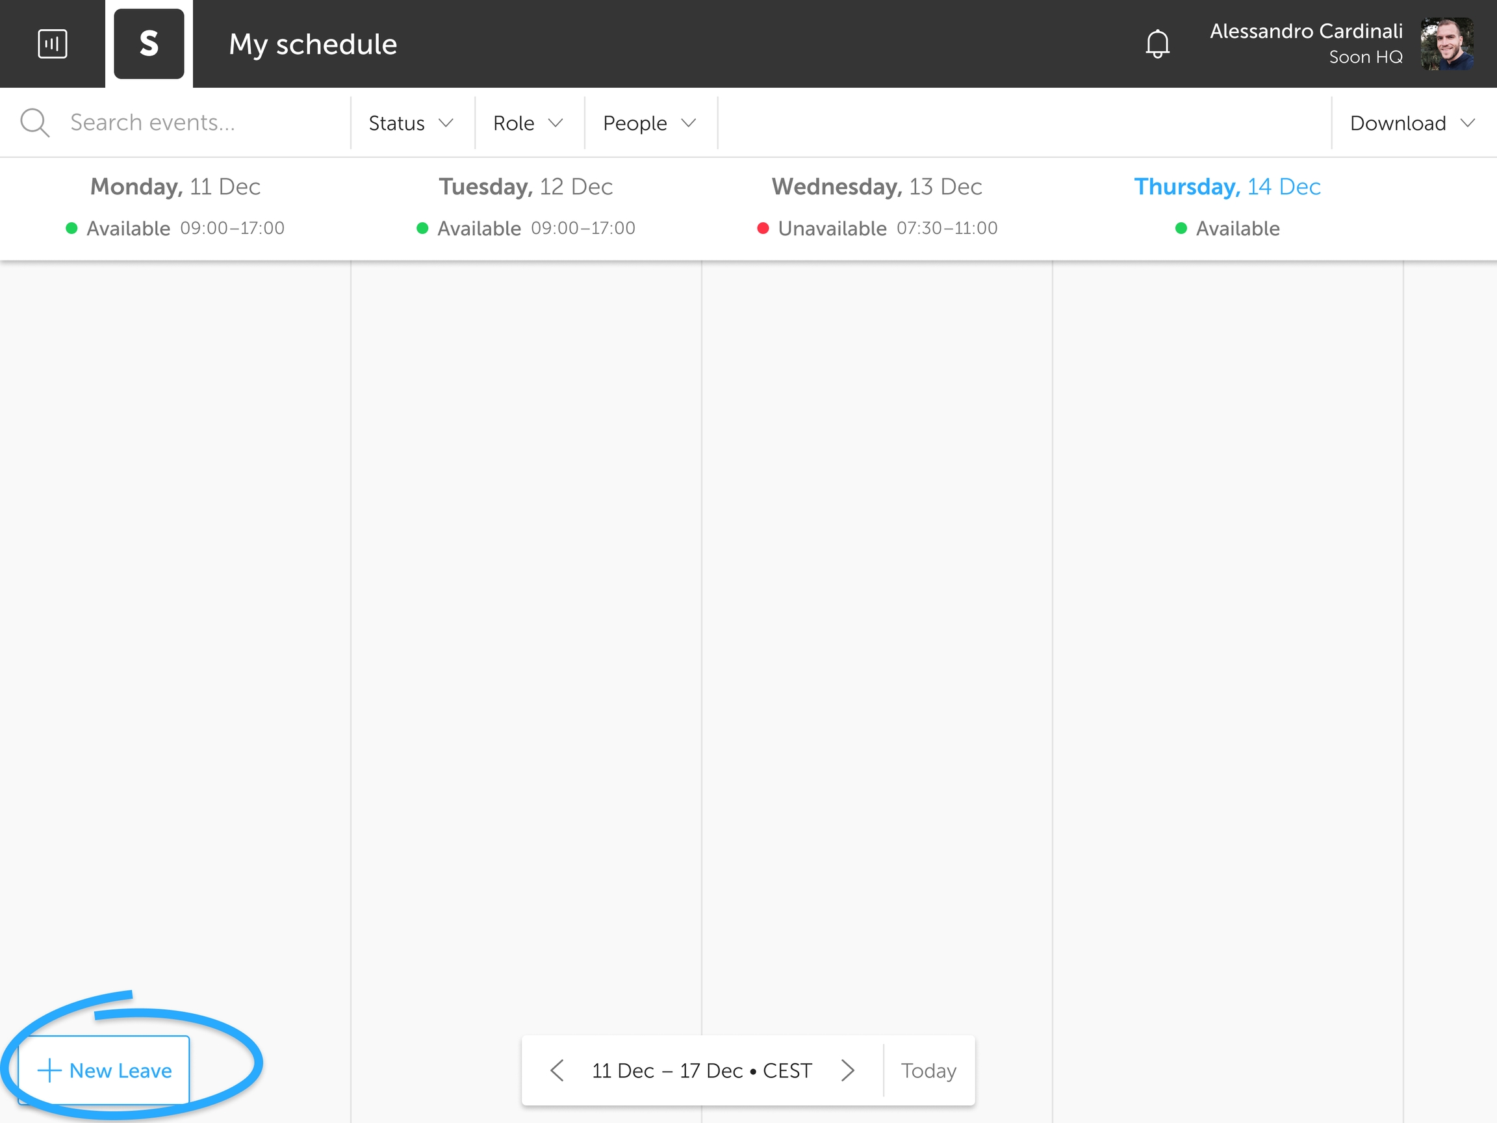Click the Today button
1497x1123 pixels.
click(928, 1071)
